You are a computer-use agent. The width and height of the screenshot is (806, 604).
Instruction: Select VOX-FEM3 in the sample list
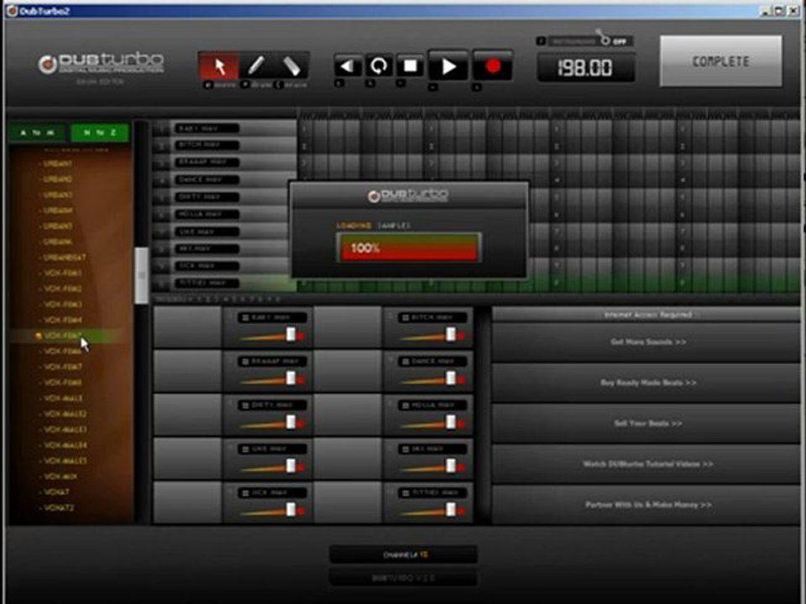pyautogui.click(x=62, y=305)
